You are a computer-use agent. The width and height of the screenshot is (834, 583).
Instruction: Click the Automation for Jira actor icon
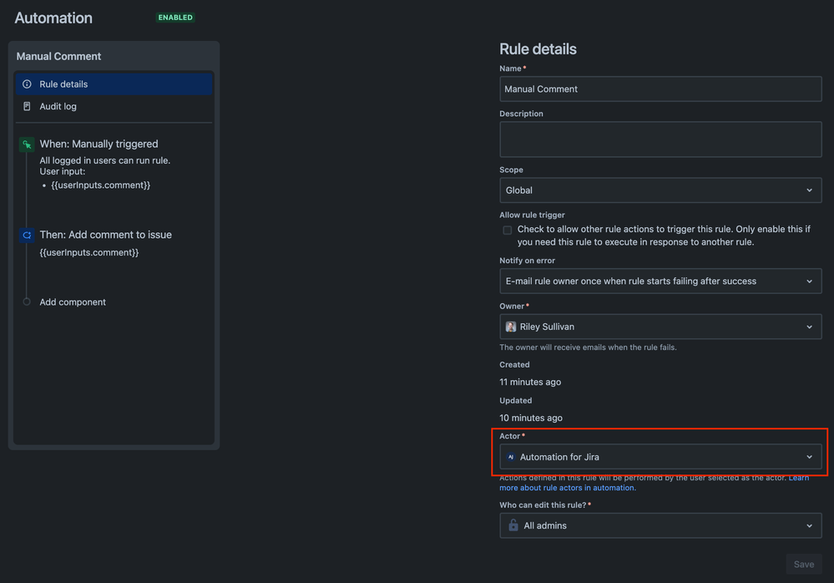point(511,457)
